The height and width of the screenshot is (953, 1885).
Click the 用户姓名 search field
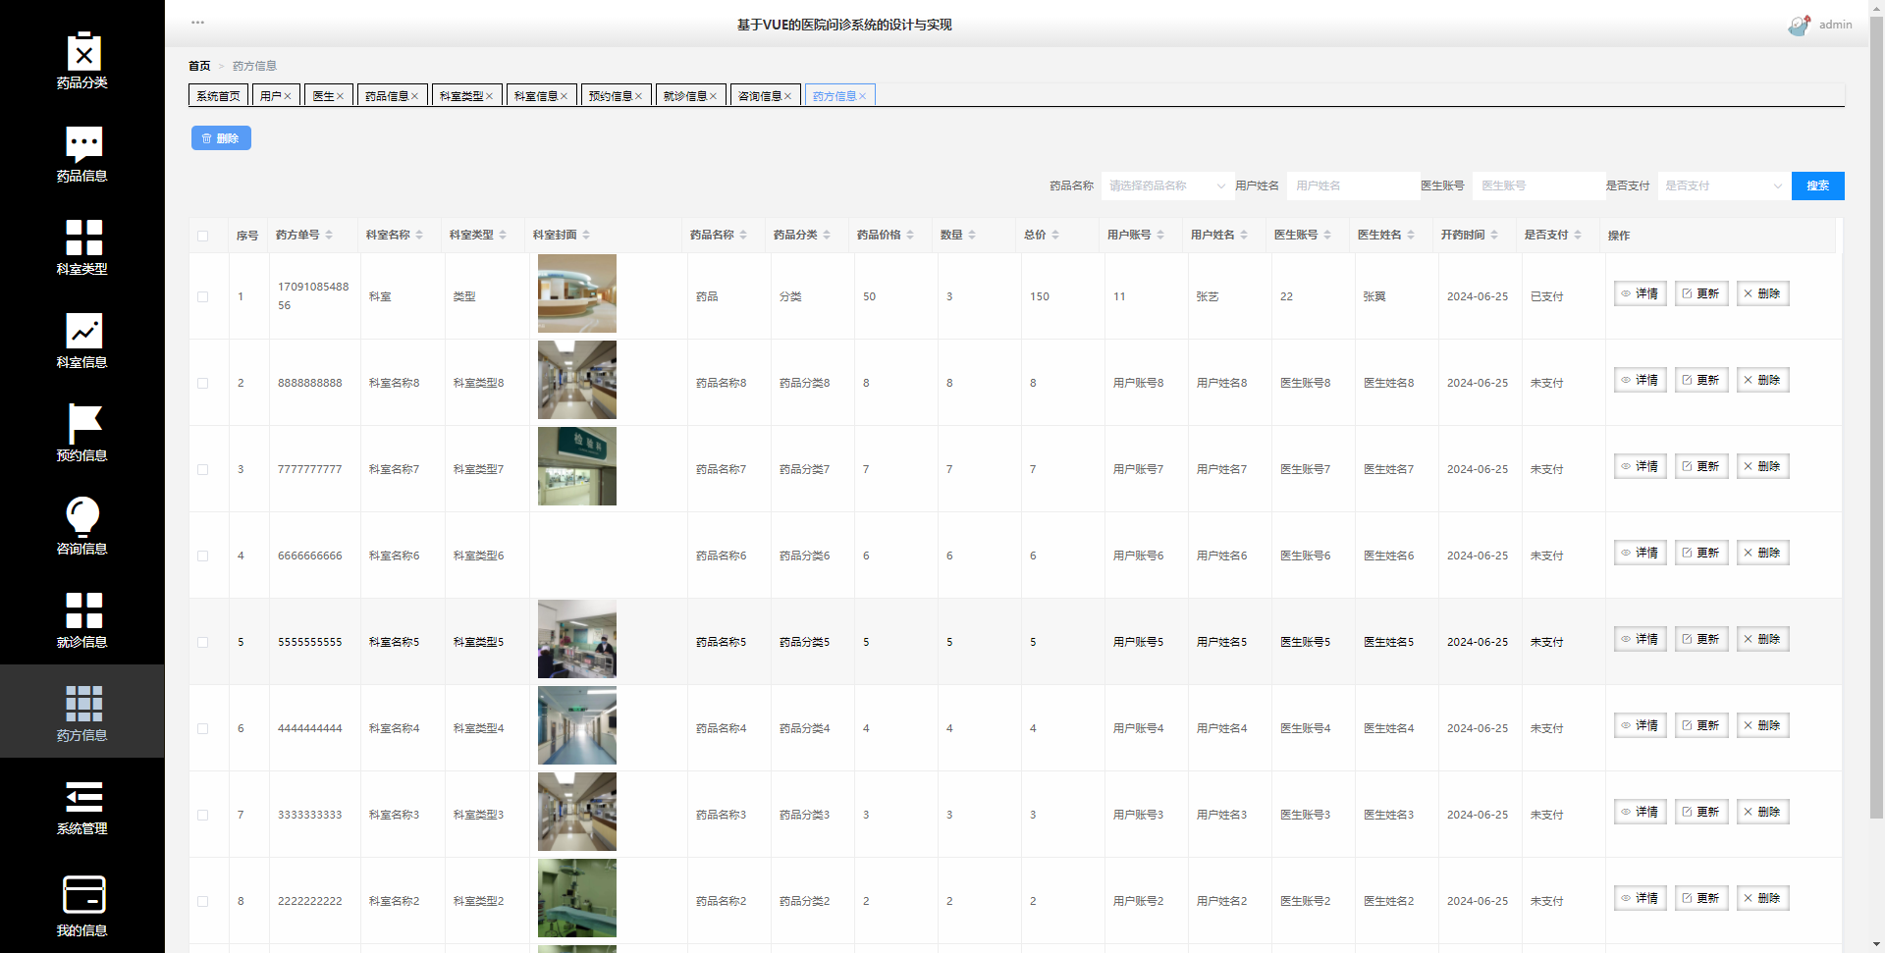1352,185
